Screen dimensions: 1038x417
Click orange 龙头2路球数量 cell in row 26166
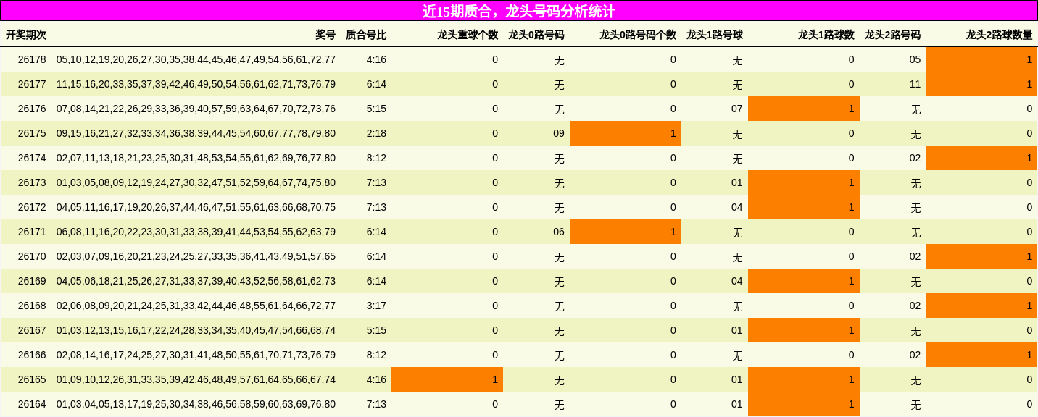pos(981,355)
